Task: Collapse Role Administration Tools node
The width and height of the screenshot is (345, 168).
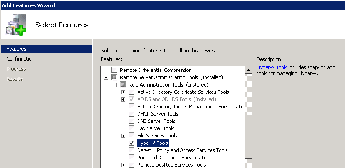Action: 115,85
